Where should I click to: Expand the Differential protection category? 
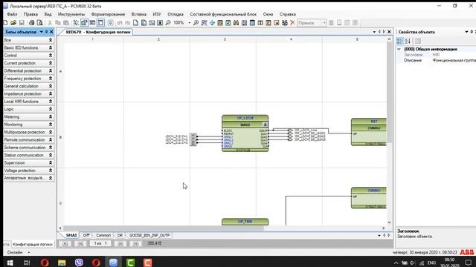(51, 70)
